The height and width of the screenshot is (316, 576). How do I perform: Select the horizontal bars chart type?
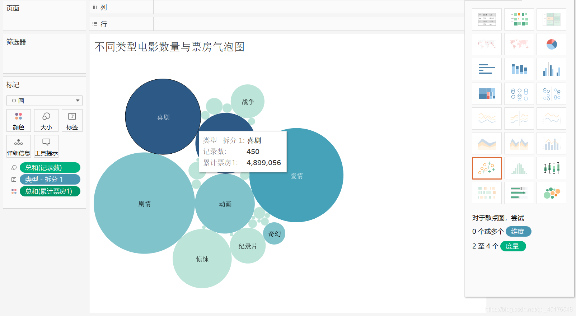pos(487,69)
